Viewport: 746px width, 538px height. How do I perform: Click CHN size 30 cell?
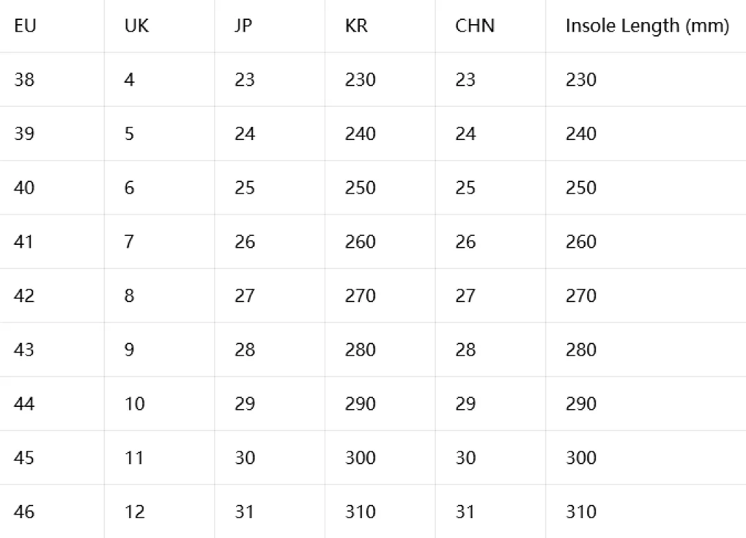[x=466, y=458]
